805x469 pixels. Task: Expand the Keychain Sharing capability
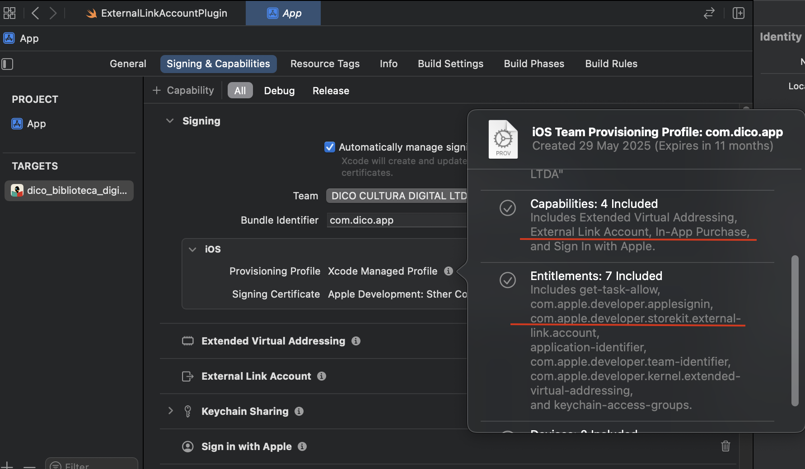click(170, 411)
